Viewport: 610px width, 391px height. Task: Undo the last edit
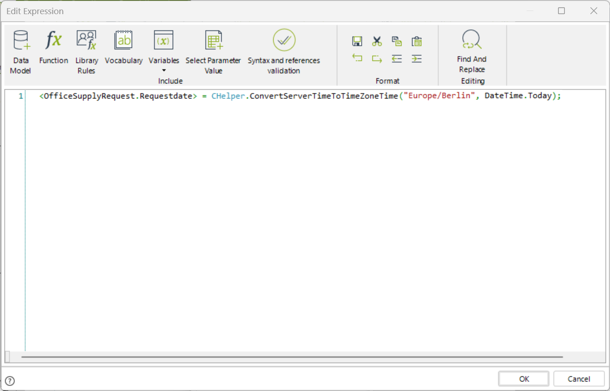[x=357, y=58]
